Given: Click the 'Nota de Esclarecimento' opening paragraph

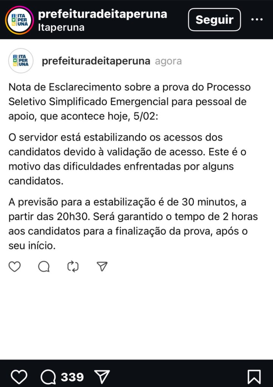Looking at the screenshot, I should tap(129, 102).
